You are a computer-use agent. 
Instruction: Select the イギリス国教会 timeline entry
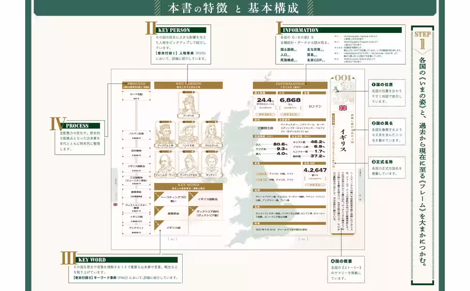(136, 168)
